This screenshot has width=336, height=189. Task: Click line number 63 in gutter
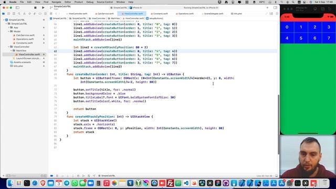tap(55, 51)
